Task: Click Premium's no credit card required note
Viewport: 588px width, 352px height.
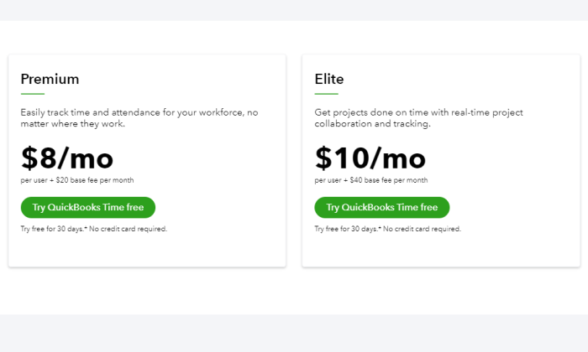Action: pyautogui.click(x=94, y=229)
